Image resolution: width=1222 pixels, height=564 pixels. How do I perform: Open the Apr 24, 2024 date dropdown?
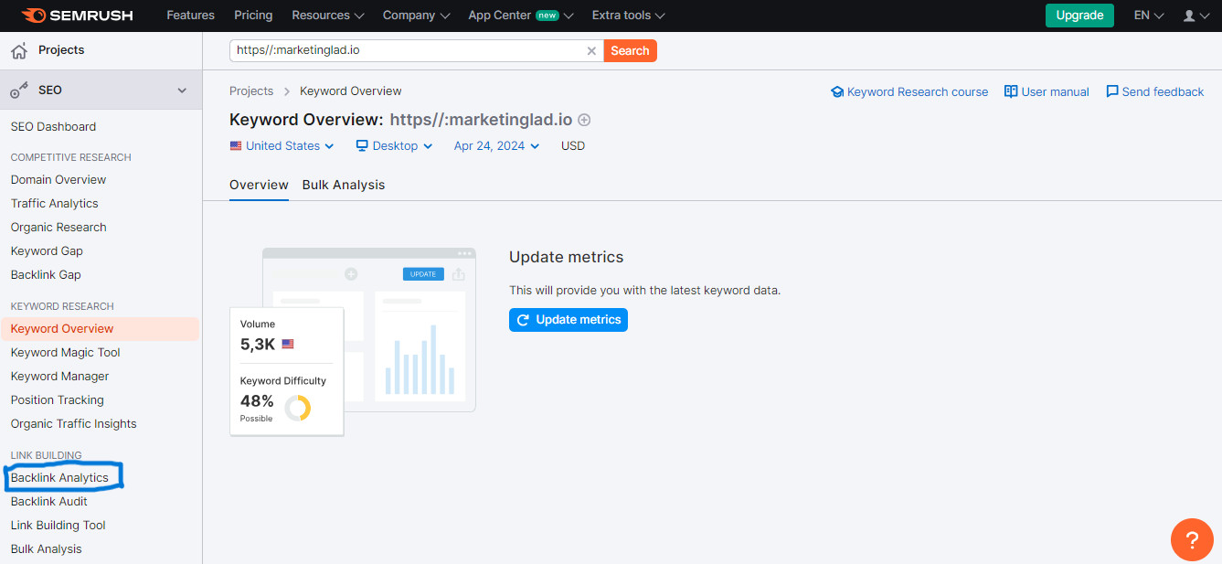pyautogui.click(x=497, y=146)
